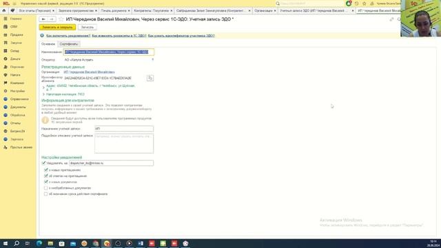The image size is (441, 248).
Task: Open the Продажи sidebar section
Action: 17,35
